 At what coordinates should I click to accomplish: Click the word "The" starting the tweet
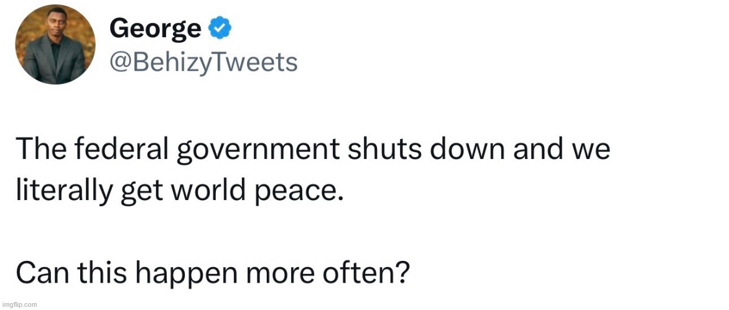coord(38,150)
